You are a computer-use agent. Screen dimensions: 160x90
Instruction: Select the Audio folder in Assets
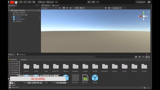pos(36,68)
